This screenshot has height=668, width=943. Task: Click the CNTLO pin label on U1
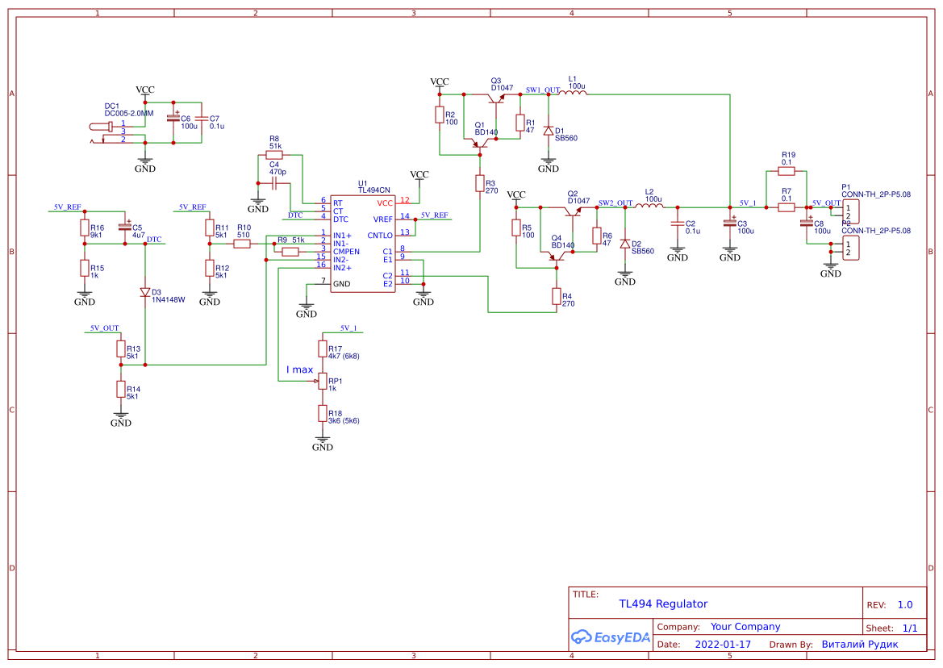(x=380, y=236)
